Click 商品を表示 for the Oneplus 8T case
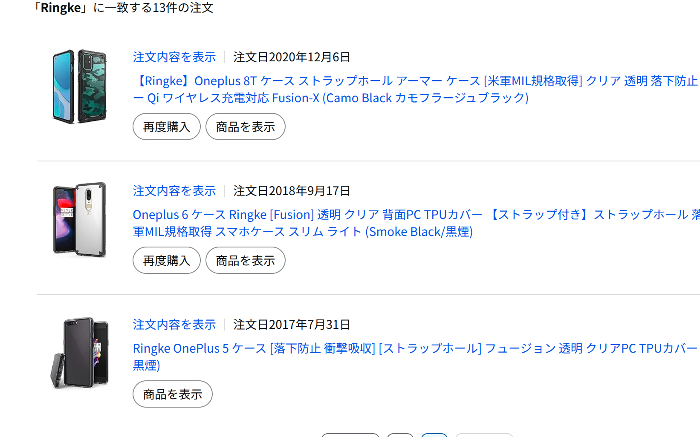700x437 pixels. point(245,126)
